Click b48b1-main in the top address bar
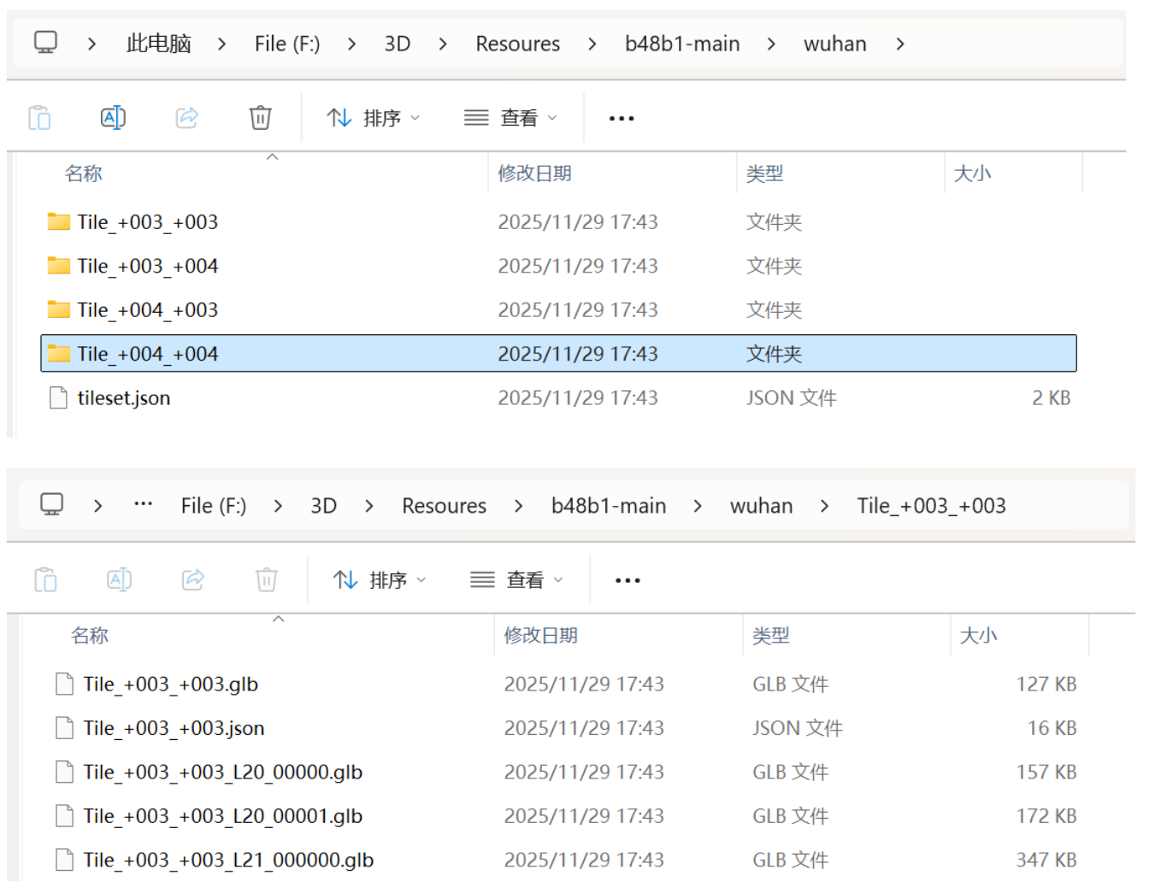The width and height of the screenshot is (1161, 887). point(682,44)
